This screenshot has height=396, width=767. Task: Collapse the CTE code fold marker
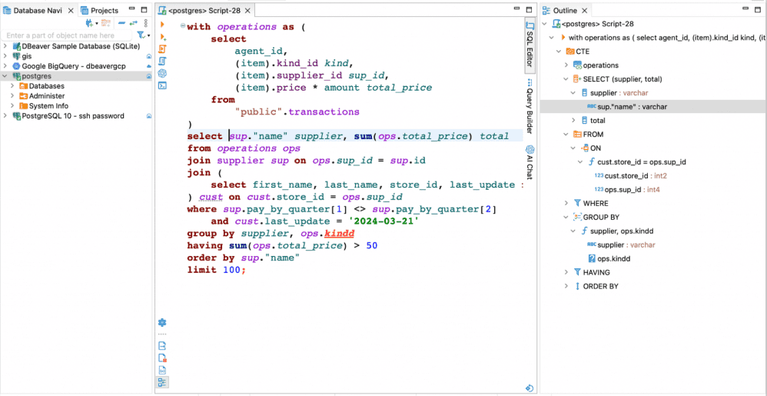183,27
